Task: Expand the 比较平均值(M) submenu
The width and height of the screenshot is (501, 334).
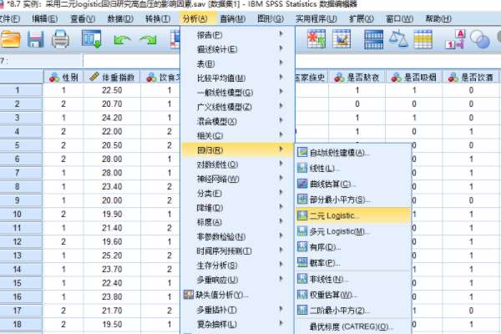Action: point(237,78)
